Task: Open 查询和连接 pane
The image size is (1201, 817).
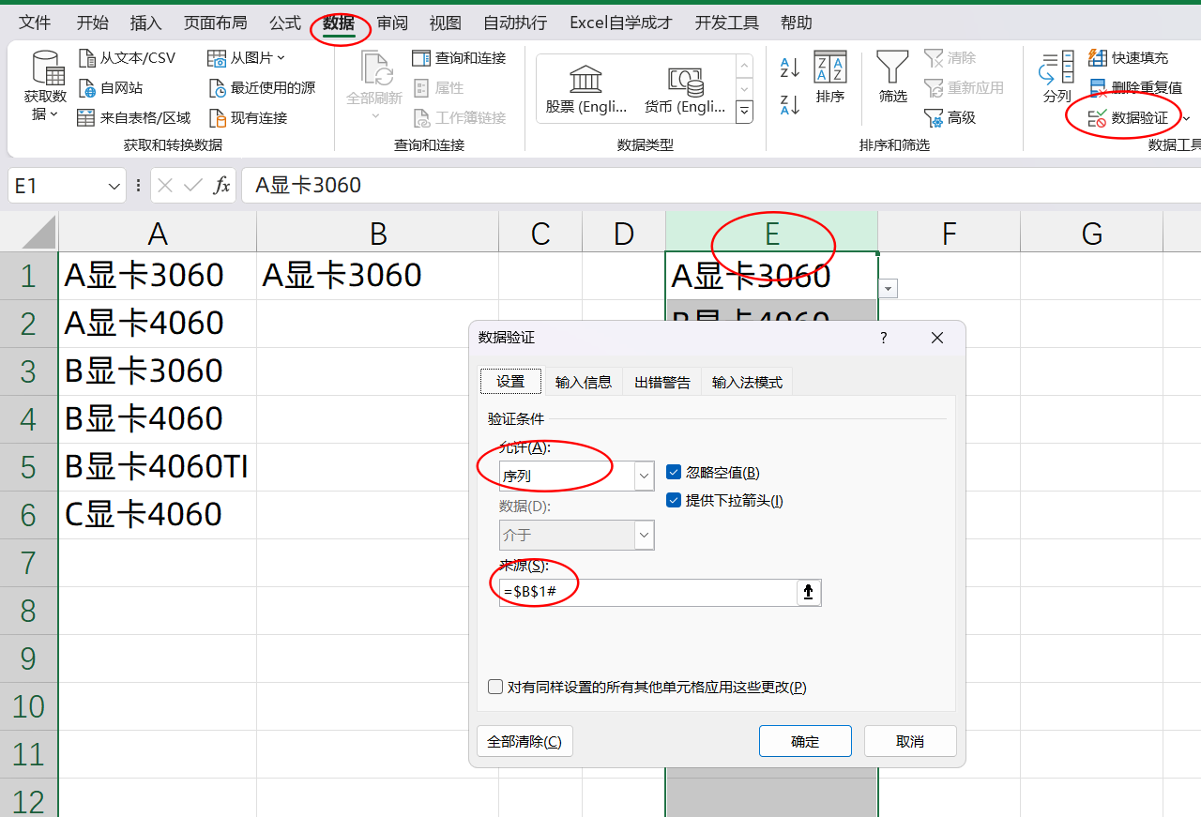Action: [x=460, y=58]
